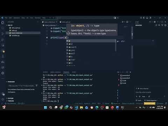
Task: Maximize the terminal panel
Action: click(127, 72)
